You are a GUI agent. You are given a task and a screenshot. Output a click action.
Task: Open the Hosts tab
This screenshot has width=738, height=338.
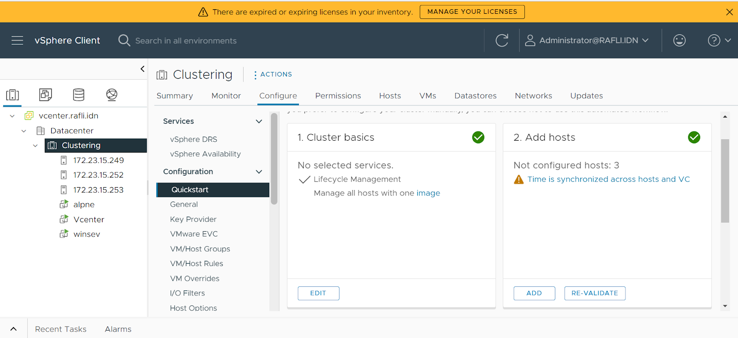point(390,95)
